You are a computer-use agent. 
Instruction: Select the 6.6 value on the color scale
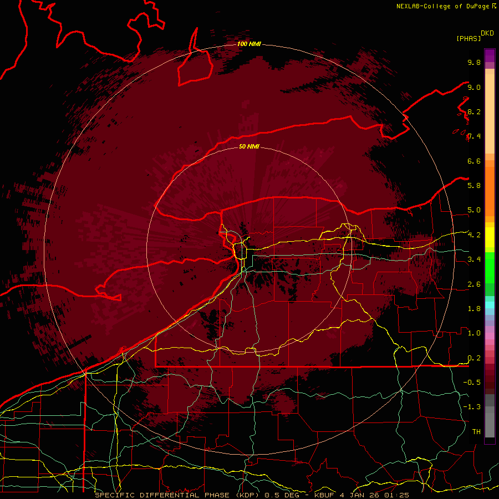point(474,161)
